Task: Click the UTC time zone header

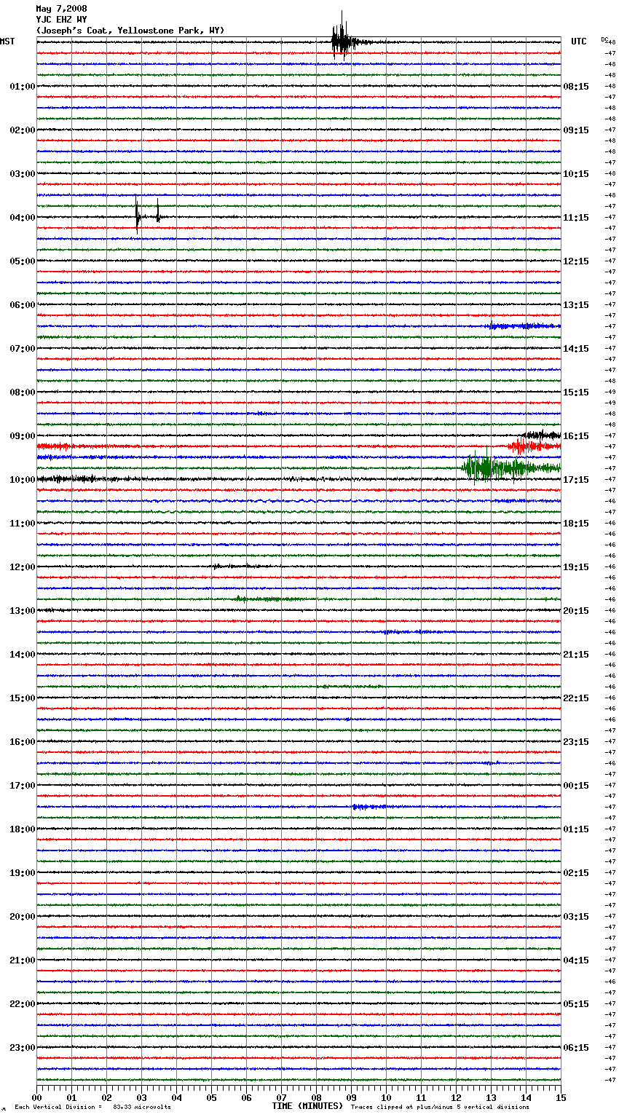Action: click(x=579, y=42)
